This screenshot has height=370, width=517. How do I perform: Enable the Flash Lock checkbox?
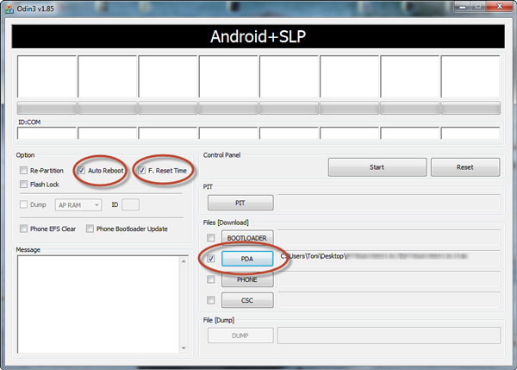[x=23, y=185]
